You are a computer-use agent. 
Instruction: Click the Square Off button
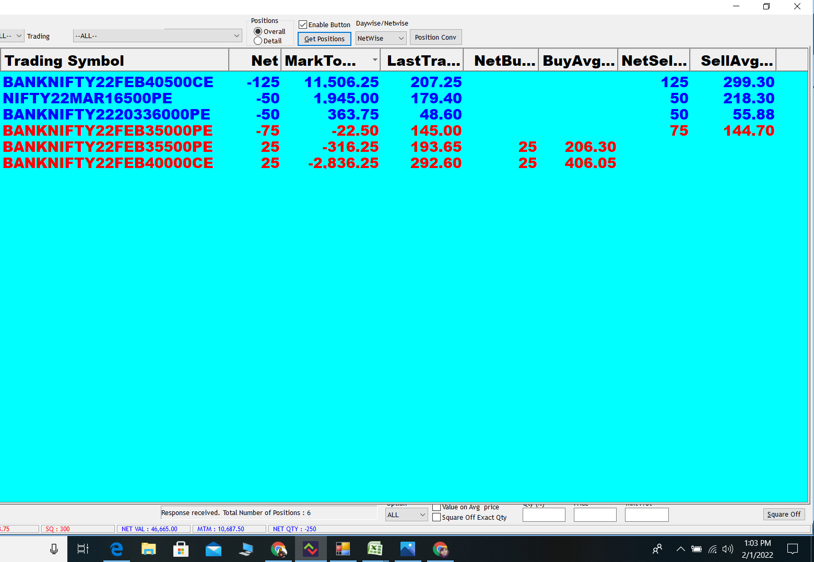tap(784, 514)
